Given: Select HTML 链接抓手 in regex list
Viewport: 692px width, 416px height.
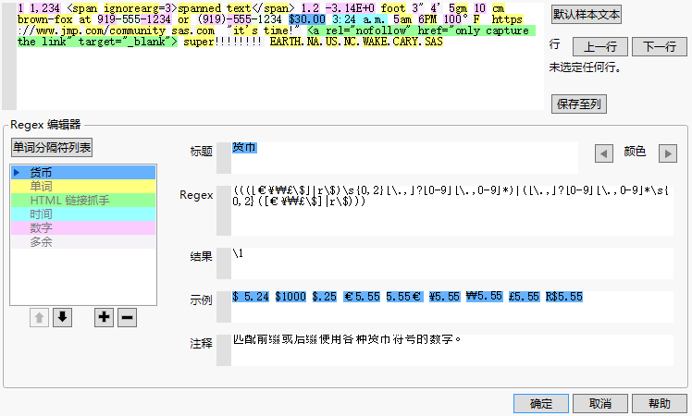Looking at the screenshot, I should click(x=83, y=201).
